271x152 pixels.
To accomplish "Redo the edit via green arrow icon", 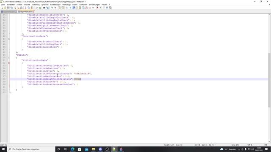I will coord(39,8).
